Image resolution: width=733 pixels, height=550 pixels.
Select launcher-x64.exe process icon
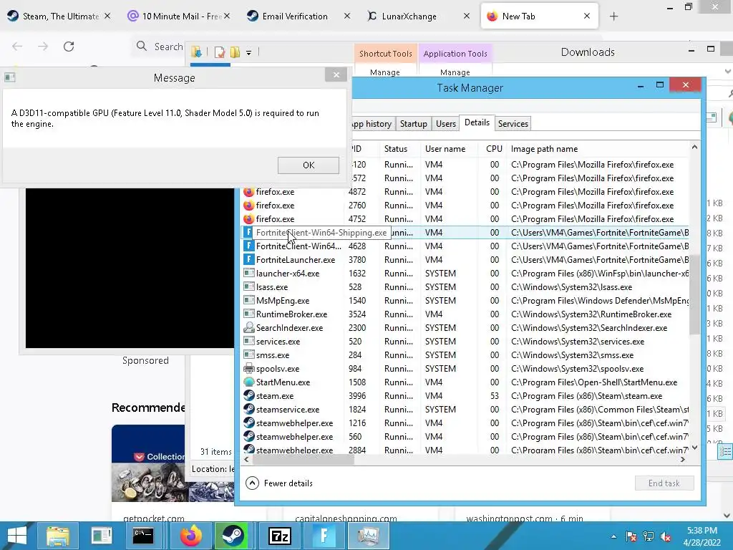pos(248,273)
